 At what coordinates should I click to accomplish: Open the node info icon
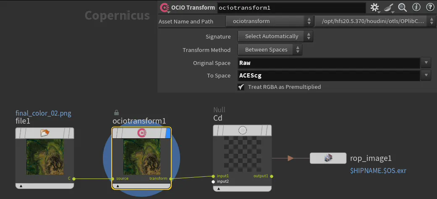pyautogui.click(x=416, y=7)
